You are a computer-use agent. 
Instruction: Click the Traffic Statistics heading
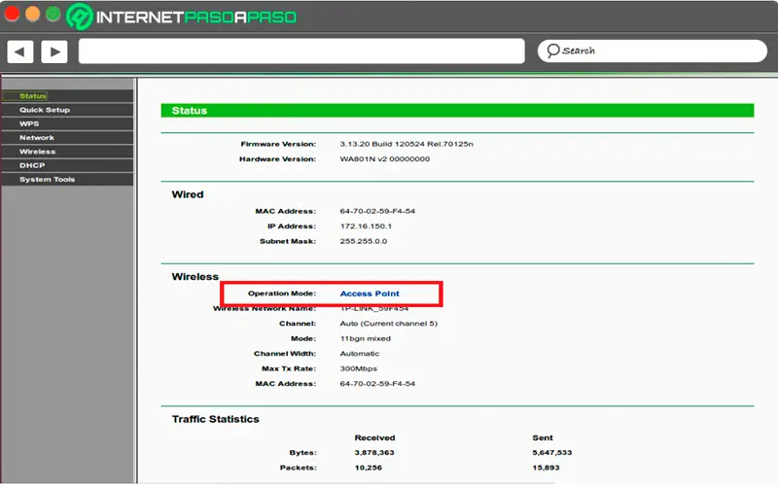point(215,419)
